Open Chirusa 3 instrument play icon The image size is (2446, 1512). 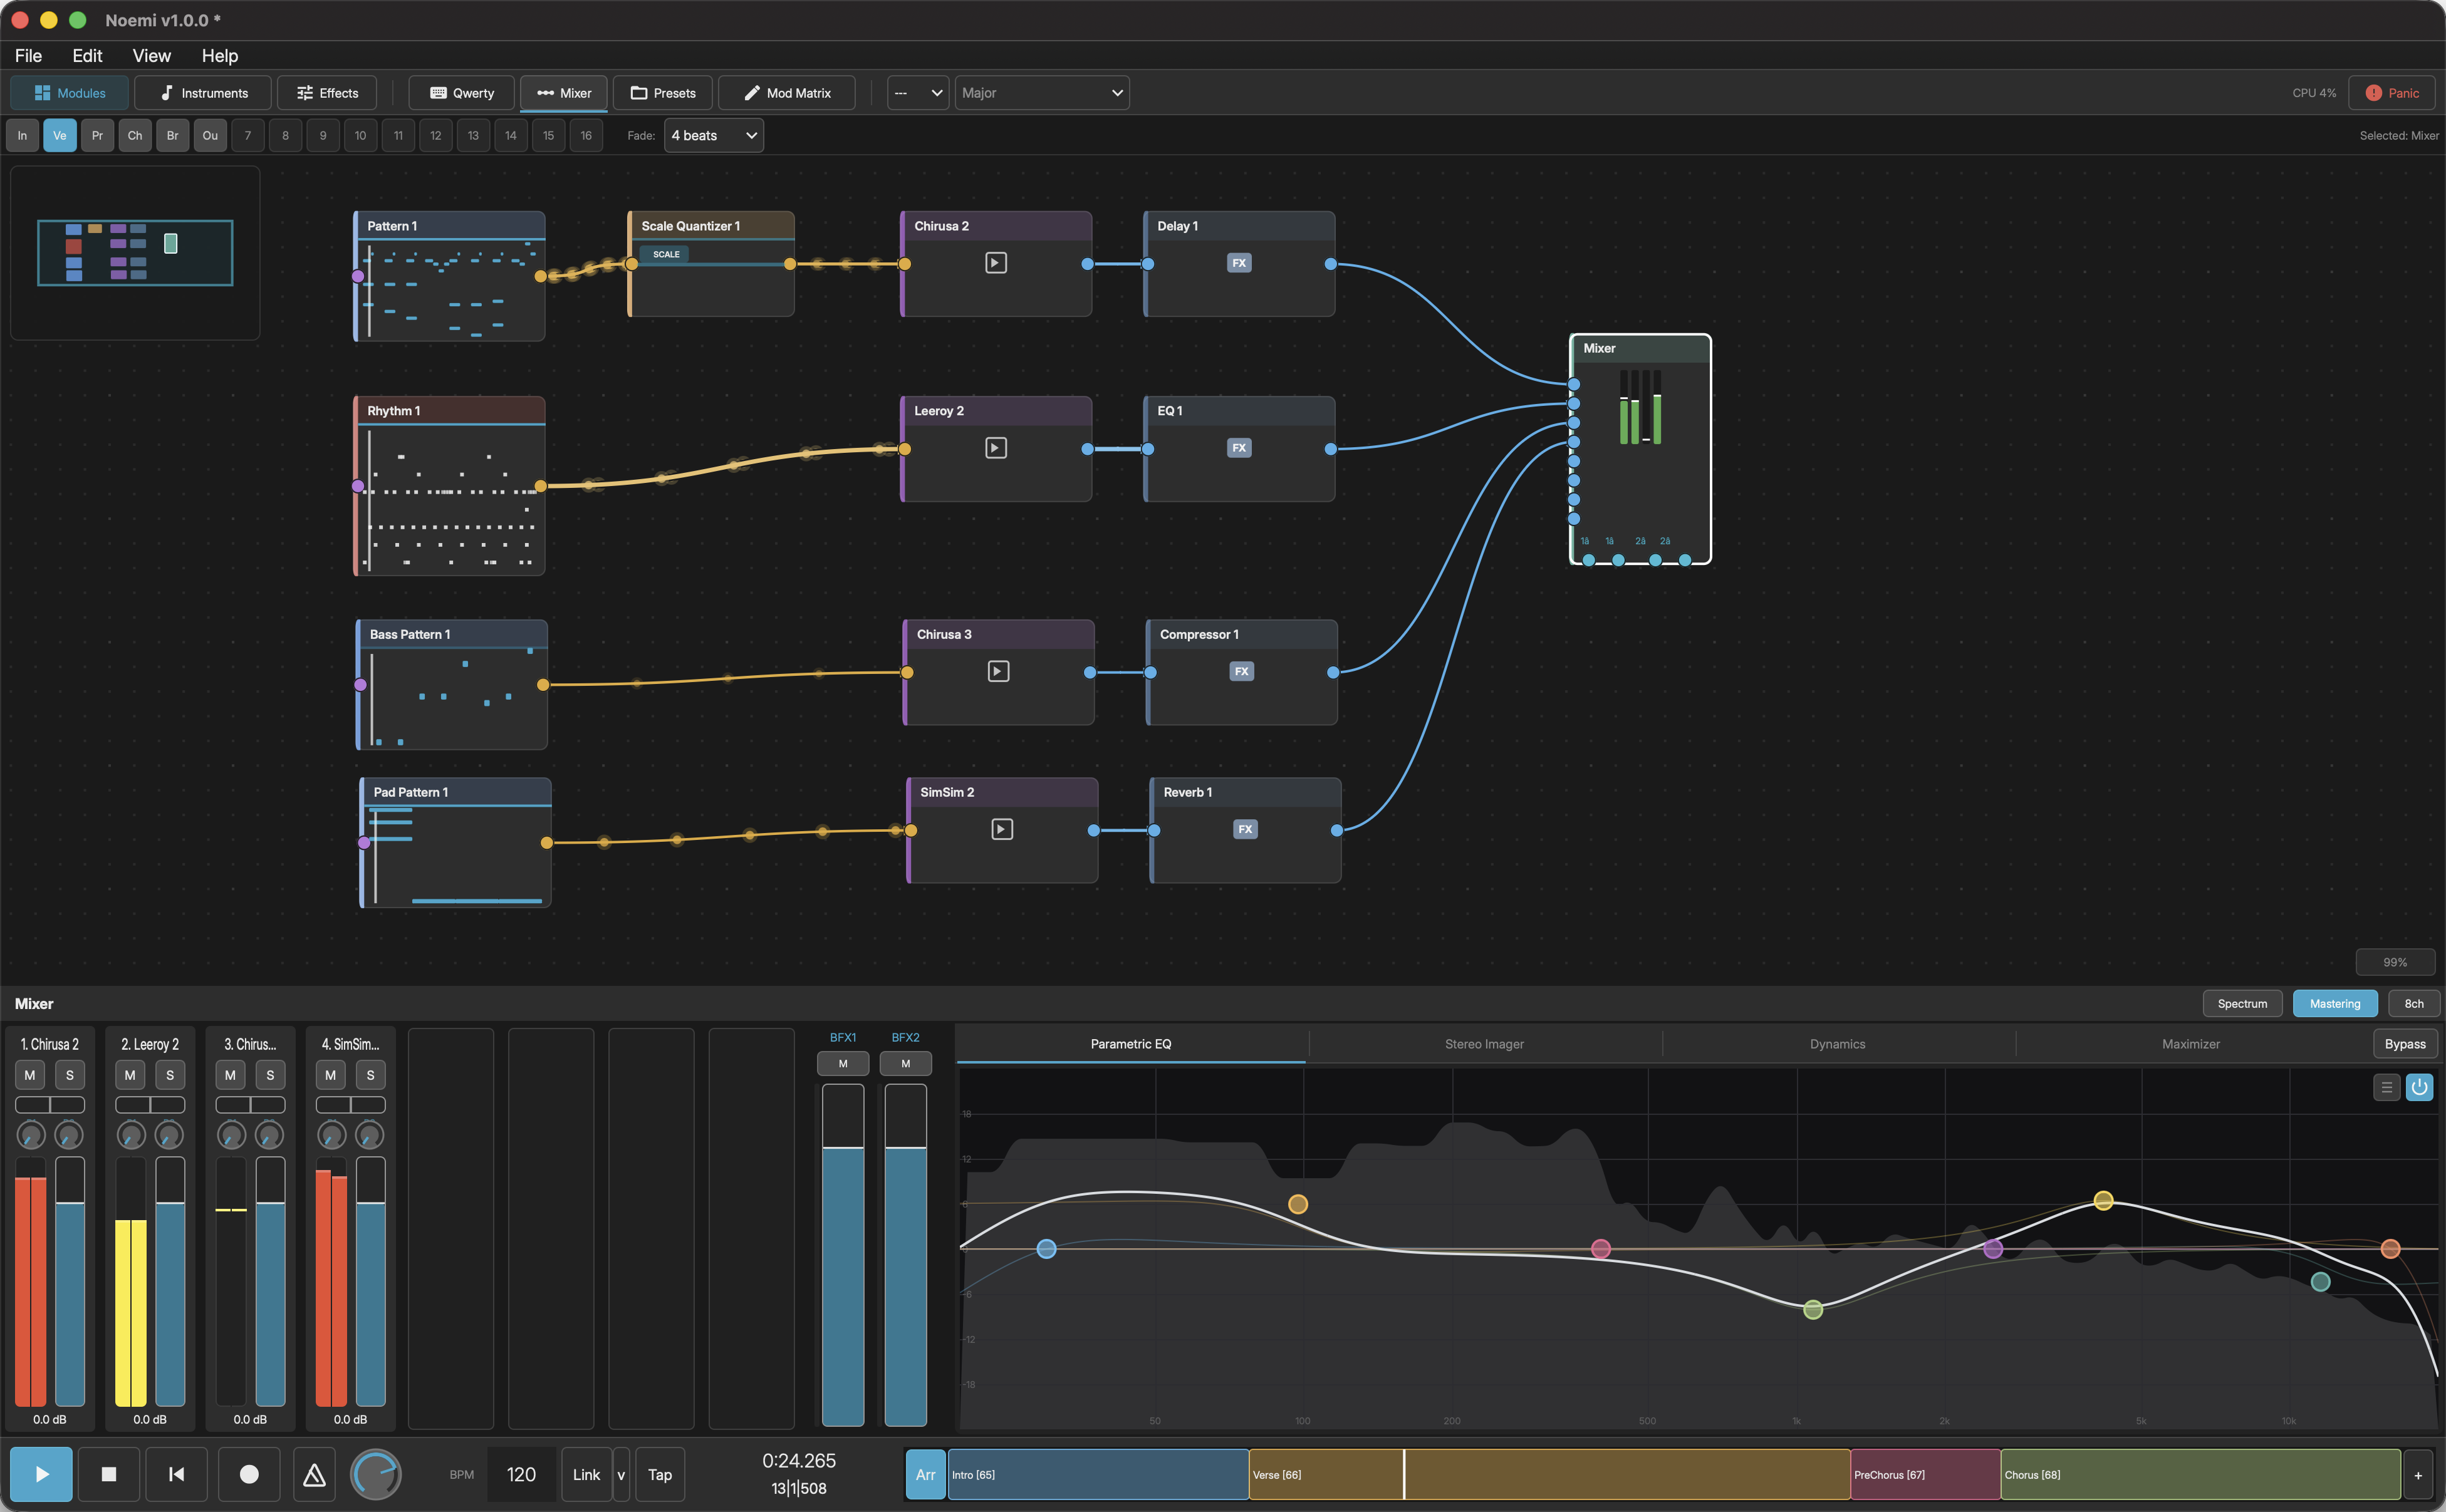click(x=998, y=671)
